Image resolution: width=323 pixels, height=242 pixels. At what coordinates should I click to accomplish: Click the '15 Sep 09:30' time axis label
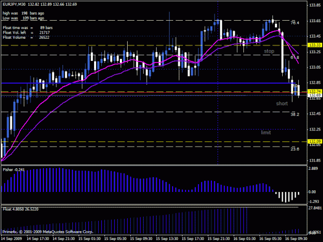[141, 239]
